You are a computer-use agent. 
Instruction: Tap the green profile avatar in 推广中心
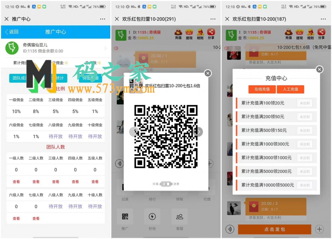click(12, 48)
